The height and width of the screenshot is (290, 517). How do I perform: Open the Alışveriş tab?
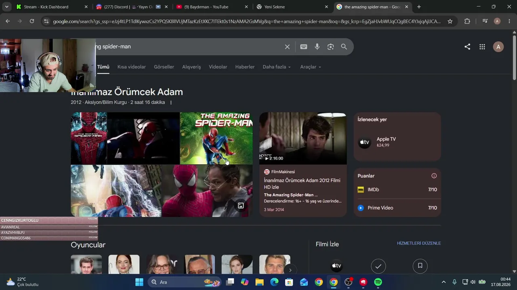(191, 67)
